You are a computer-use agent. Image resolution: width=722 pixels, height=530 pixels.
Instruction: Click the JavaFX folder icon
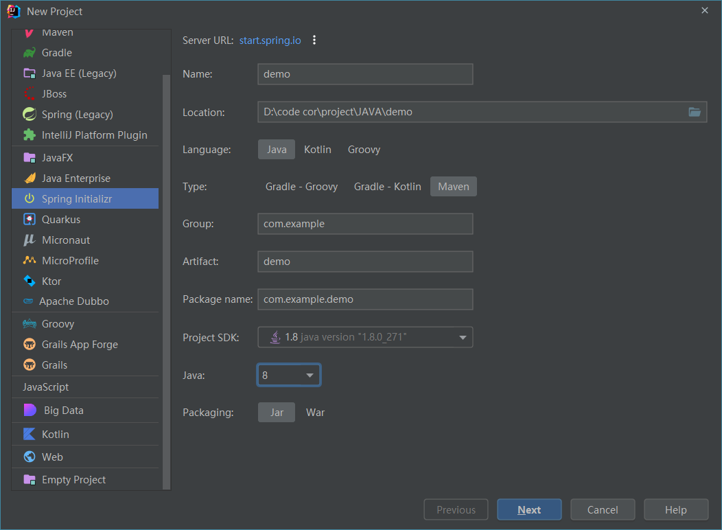coord(30,157)
